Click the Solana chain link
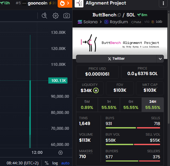 point(88,22)
